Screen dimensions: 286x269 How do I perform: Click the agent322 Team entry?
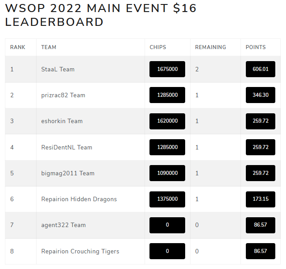pos(63,225)
